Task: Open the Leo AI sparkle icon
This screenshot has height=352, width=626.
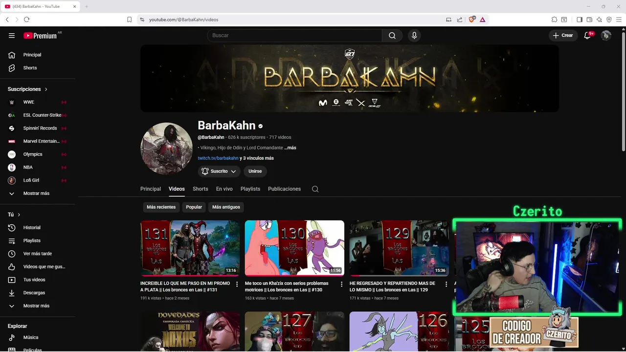Action: pos(599,20)
